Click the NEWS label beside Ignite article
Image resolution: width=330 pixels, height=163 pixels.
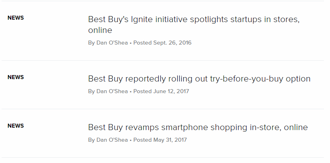coord(16,18)
